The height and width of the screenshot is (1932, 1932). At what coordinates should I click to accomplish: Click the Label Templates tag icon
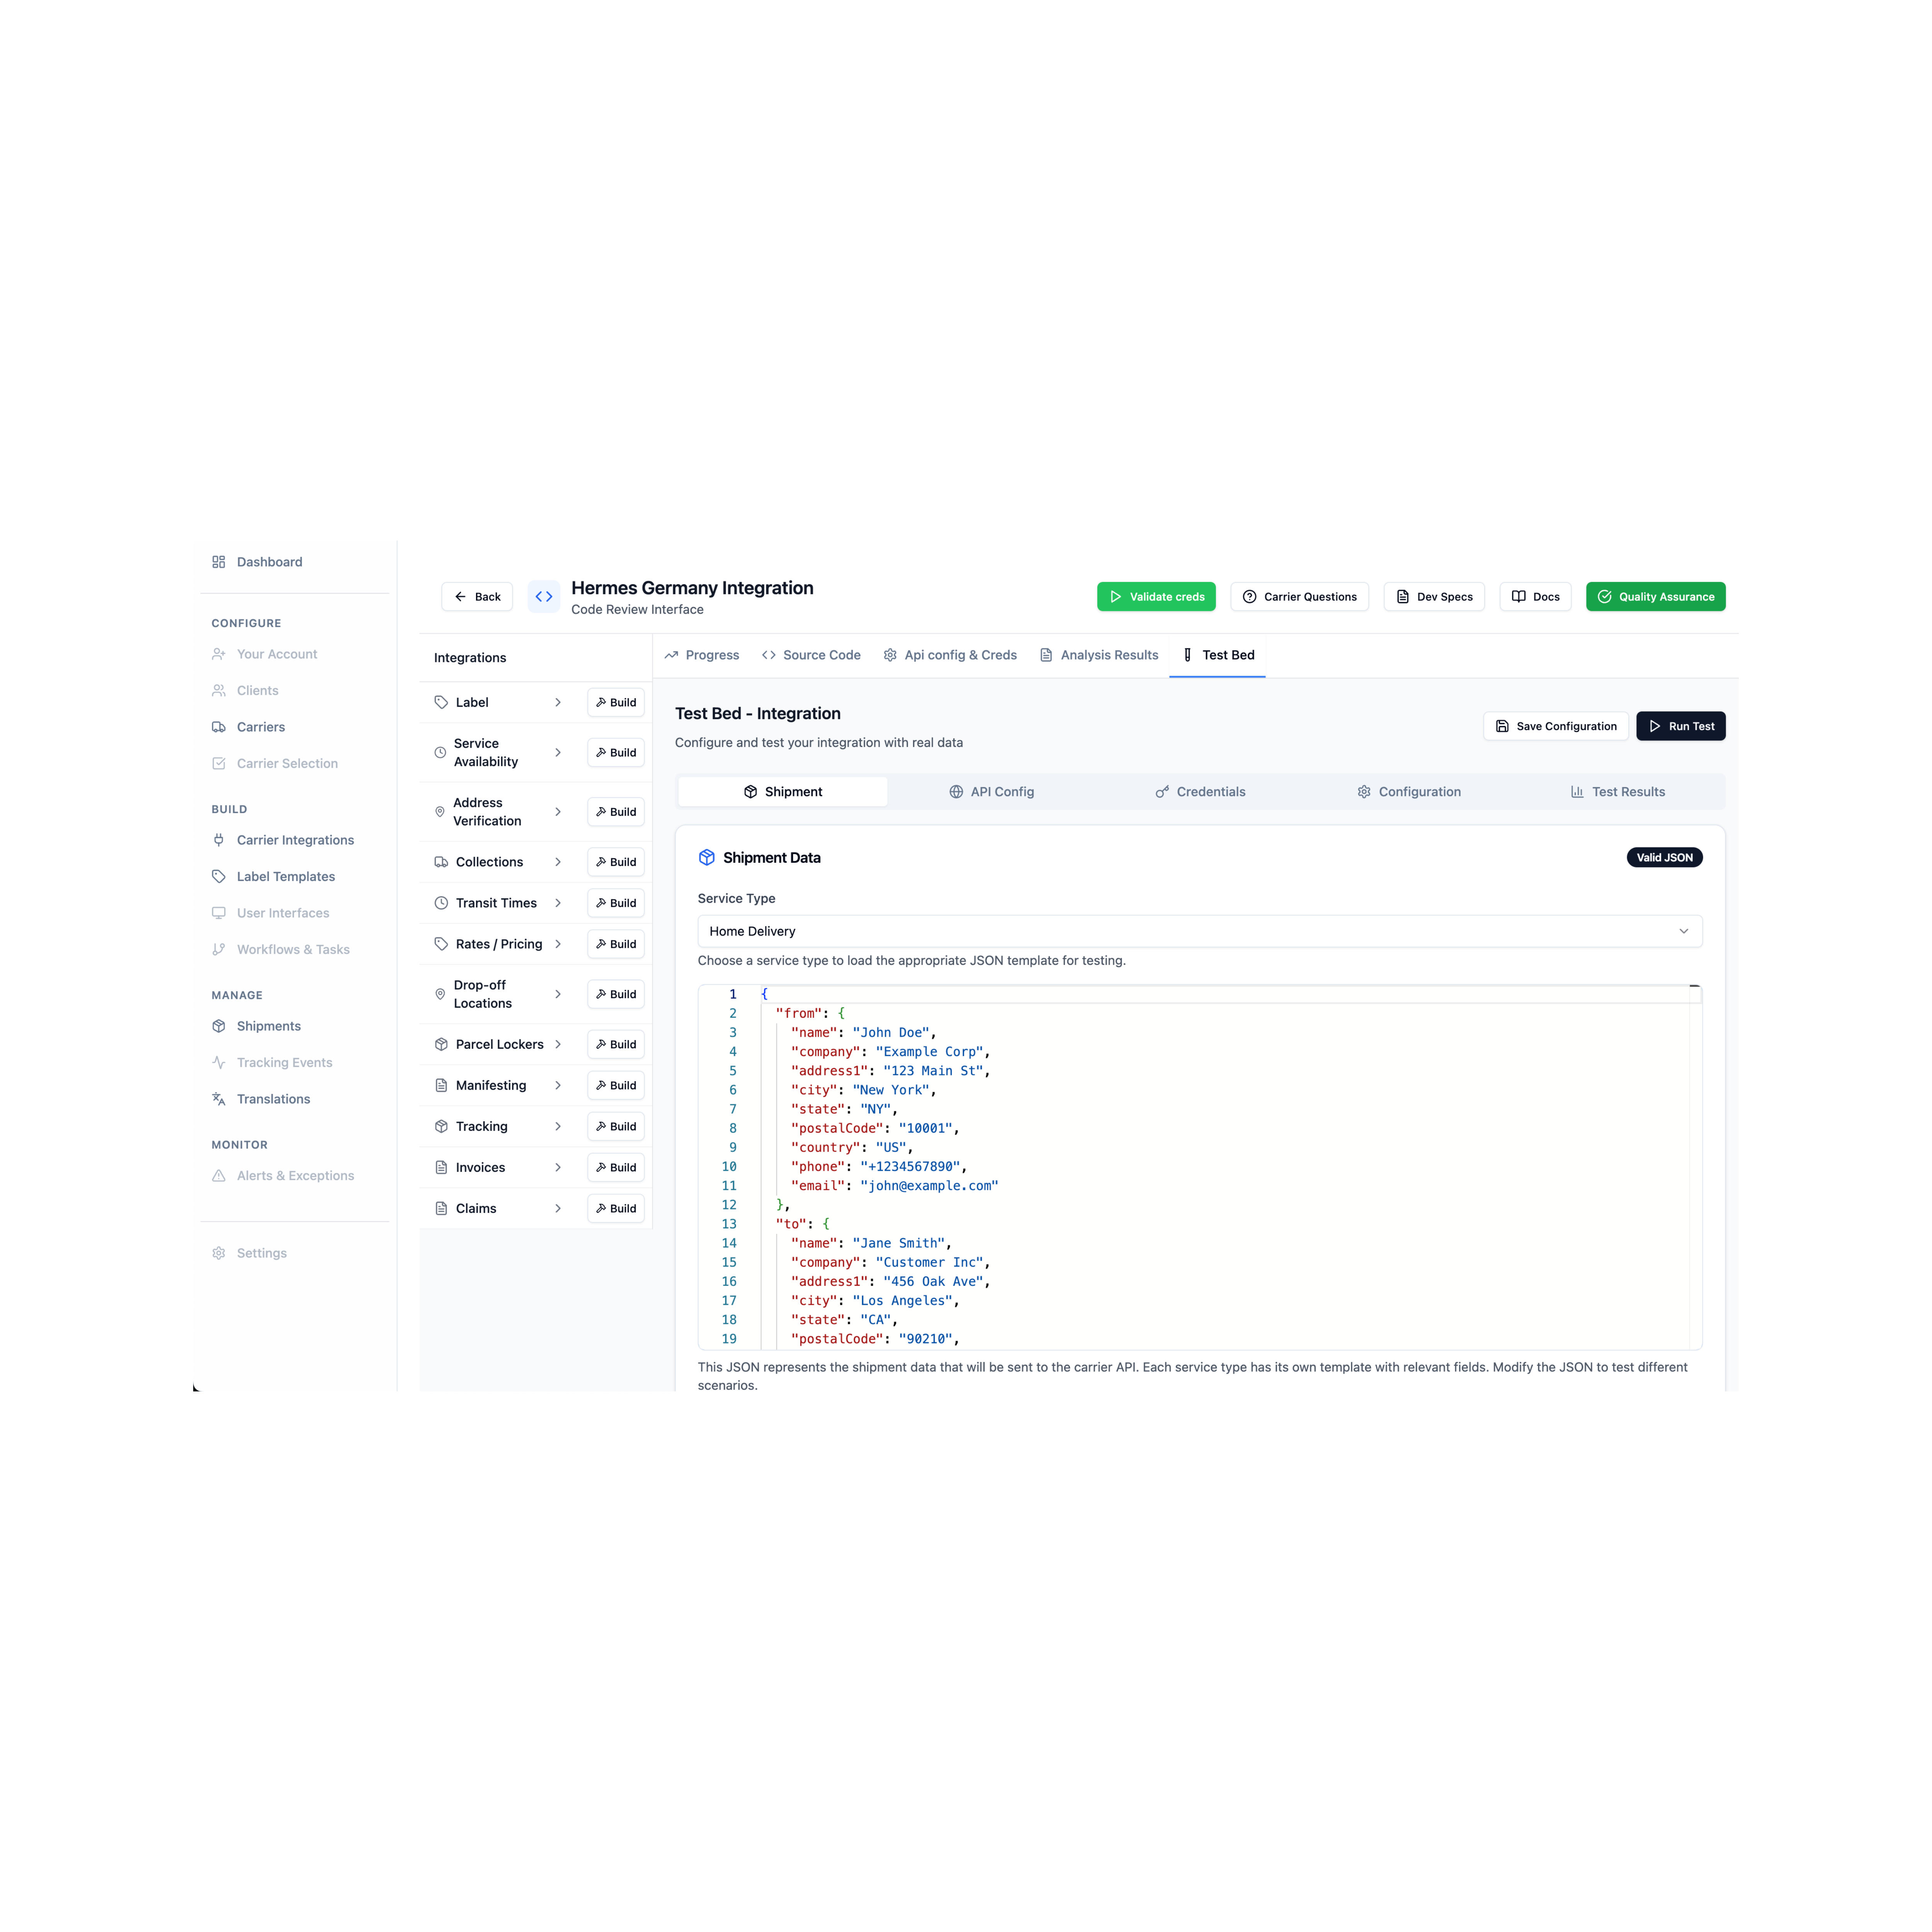(x=219, y=877)
